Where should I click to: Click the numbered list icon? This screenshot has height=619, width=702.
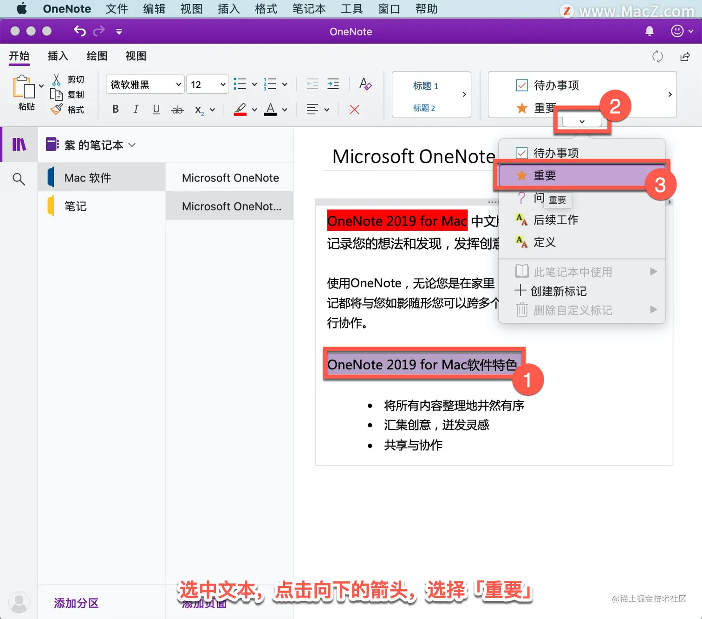point(270,84)
